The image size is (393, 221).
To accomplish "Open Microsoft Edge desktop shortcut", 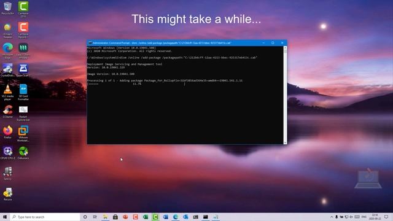I will 7,50.
